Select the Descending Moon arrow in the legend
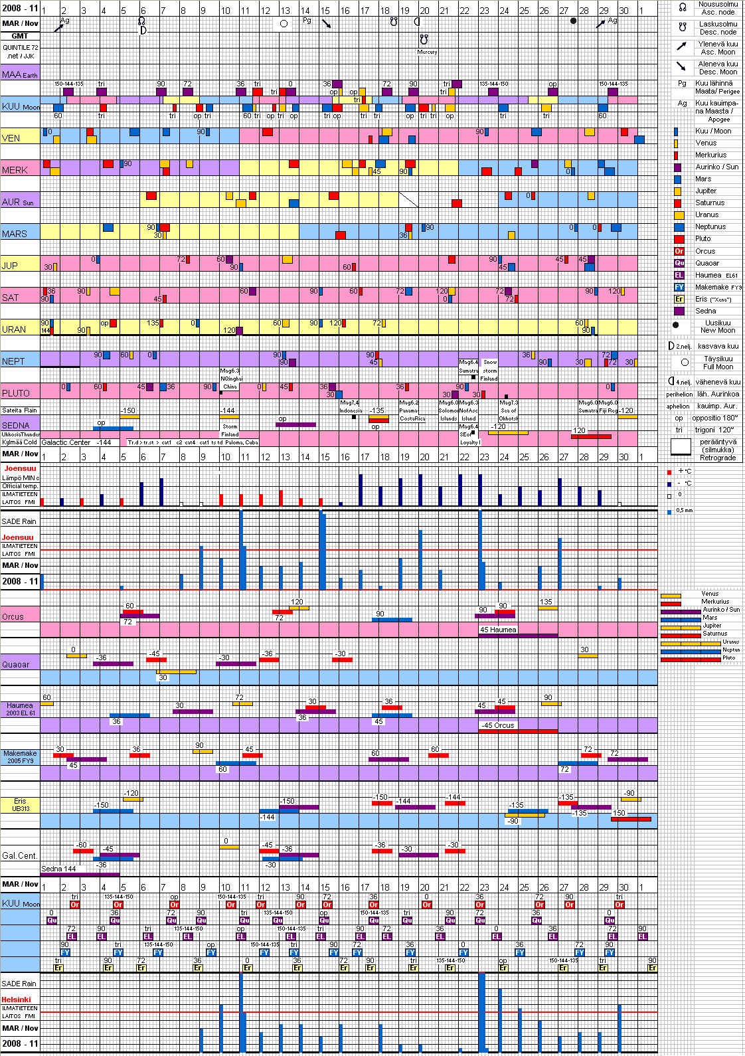The width and height of the screenshot is (745, 1056). (681, 66)
